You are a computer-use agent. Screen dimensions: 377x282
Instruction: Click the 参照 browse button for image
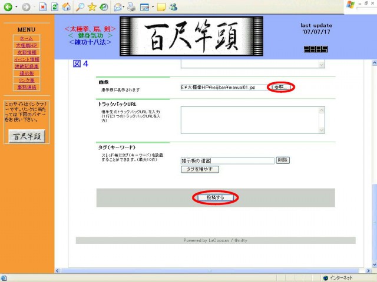[x=282, y=87]
